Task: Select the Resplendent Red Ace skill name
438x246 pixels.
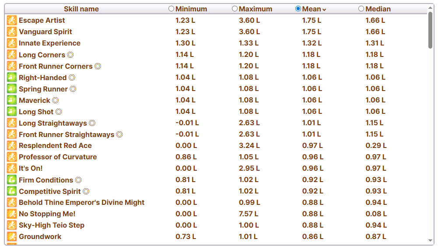Action: [x=55, y=146]
